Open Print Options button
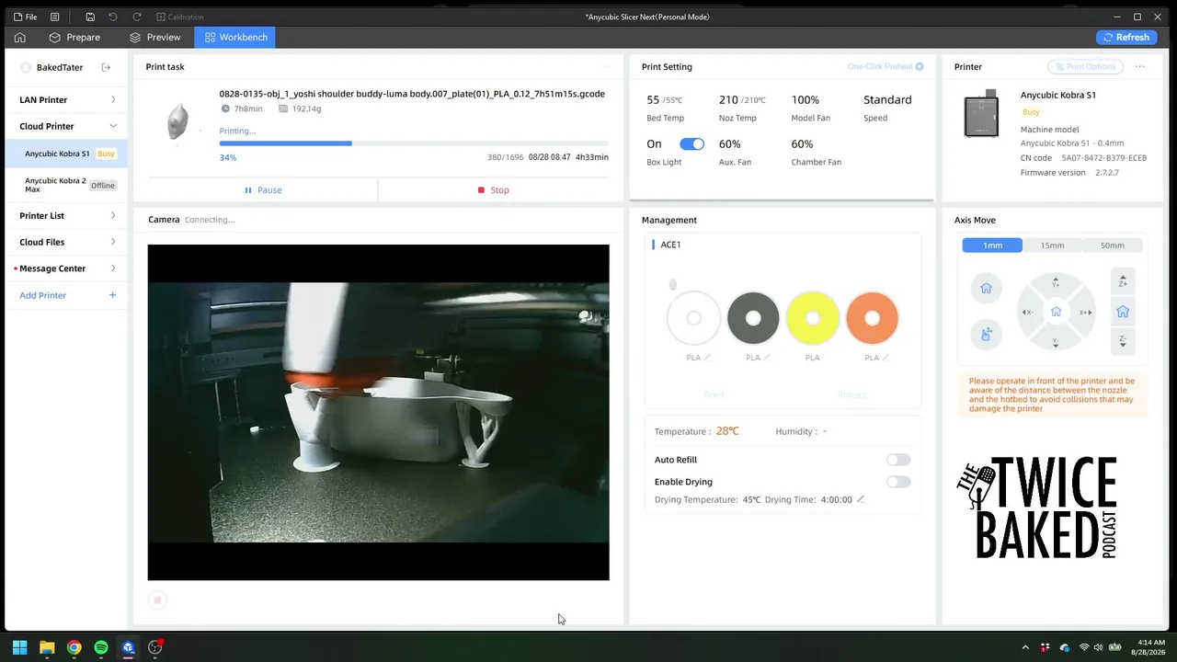This screenshot has width=1177, height=662. 1086,66
